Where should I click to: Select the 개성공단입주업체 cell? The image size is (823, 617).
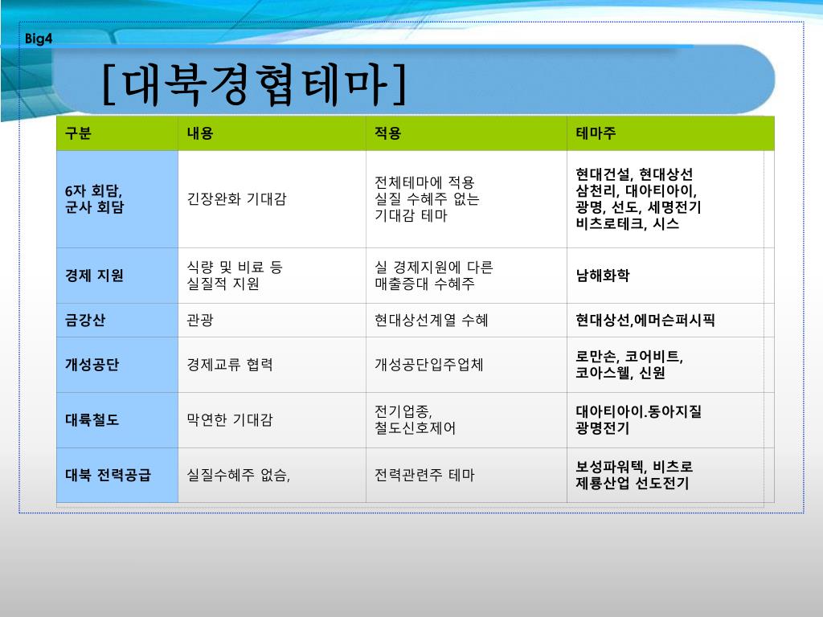click(466, 365)
